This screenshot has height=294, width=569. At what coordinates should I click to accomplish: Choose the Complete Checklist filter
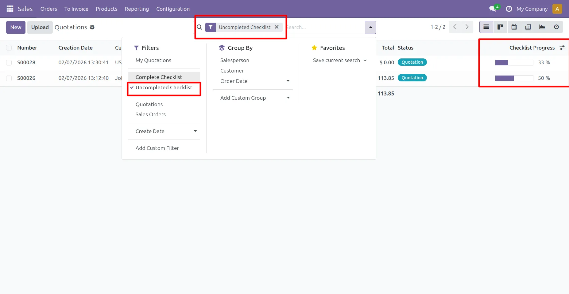pyautogui.click(x=159, y=77)
